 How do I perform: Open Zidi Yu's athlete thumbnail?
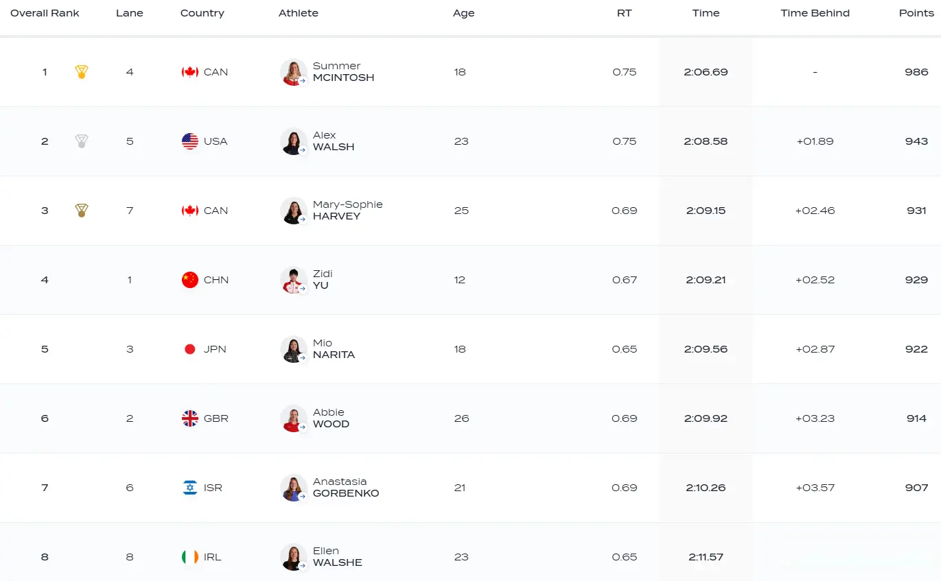click(x=293, y=280)
